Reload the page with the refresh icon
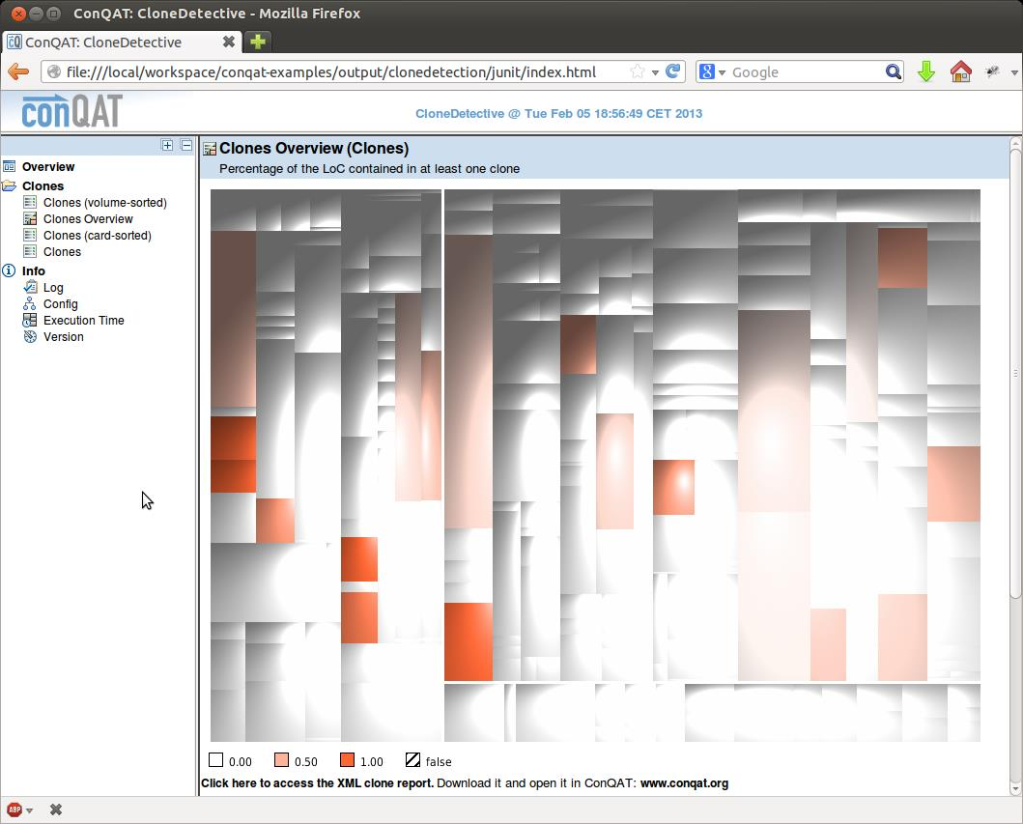 pyautogui.click(x=673, y=71)
